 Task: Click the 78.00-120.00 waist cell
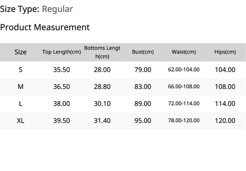tap(184, 120)
